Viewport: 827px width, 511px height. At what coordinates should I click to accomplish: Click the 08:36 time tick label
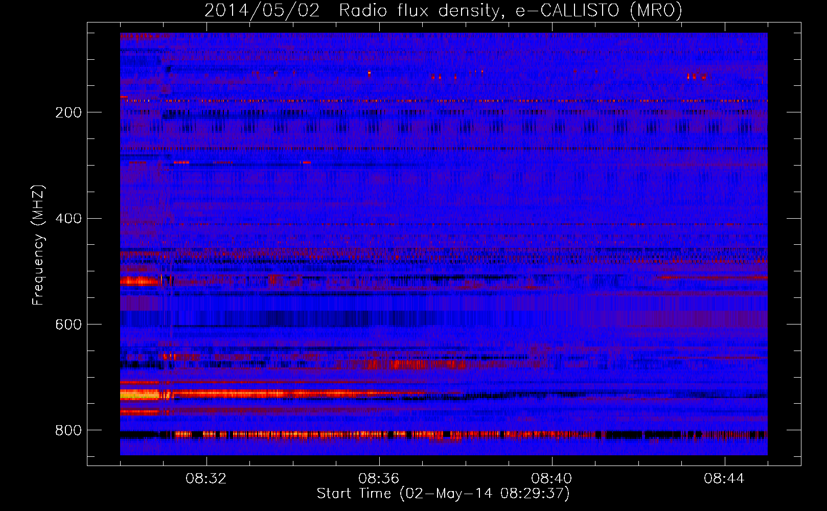pos(379,479)
